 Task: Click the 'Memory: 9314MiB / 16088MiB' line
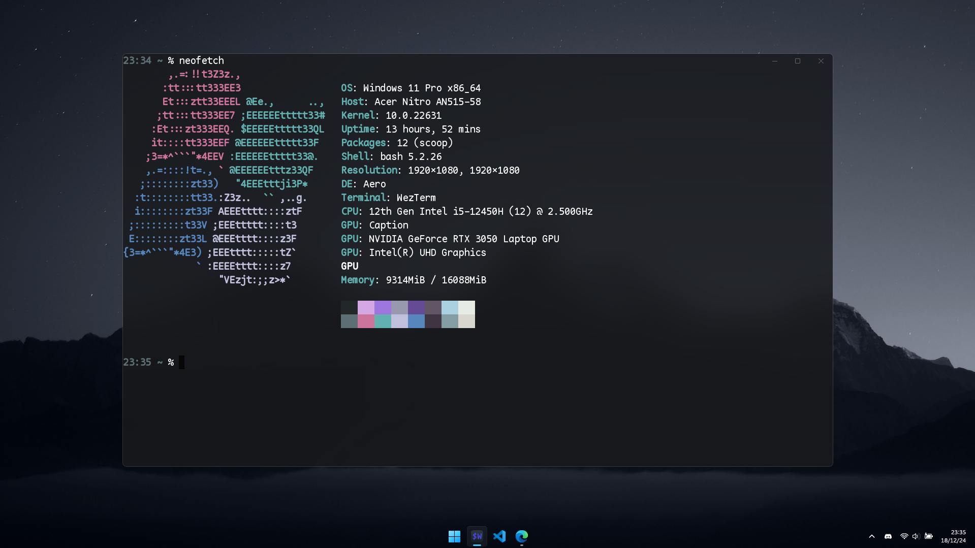coord(414,280)
